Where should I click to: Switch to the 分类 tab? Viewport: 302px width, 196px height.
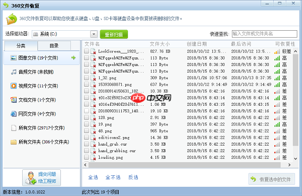pos(21,46)
